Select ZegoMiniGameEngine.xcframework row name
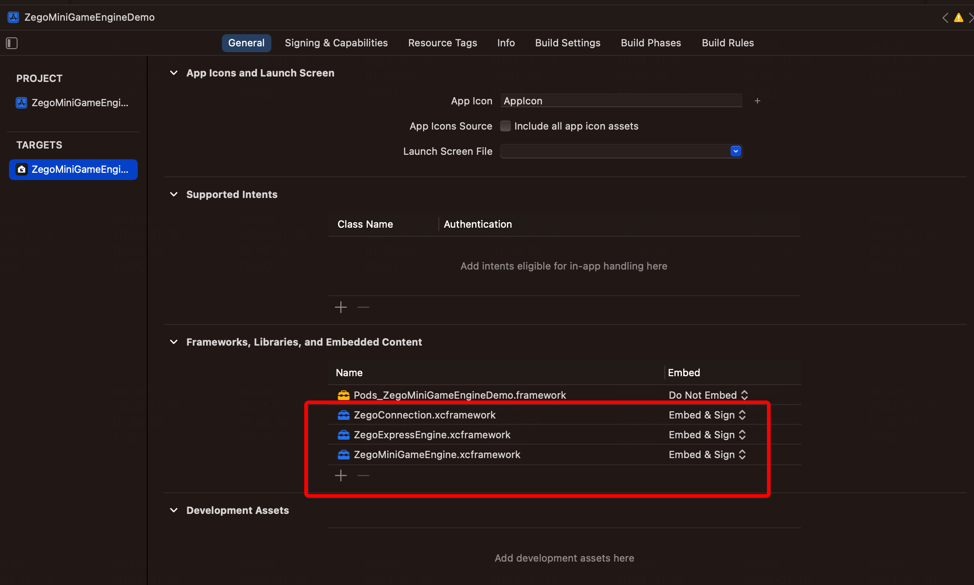Viewport: 974px width, 585px height. coord(437,454)
